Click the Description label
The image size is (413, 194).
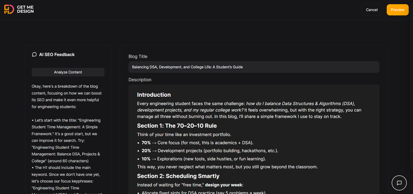click(x=140, y=80)
